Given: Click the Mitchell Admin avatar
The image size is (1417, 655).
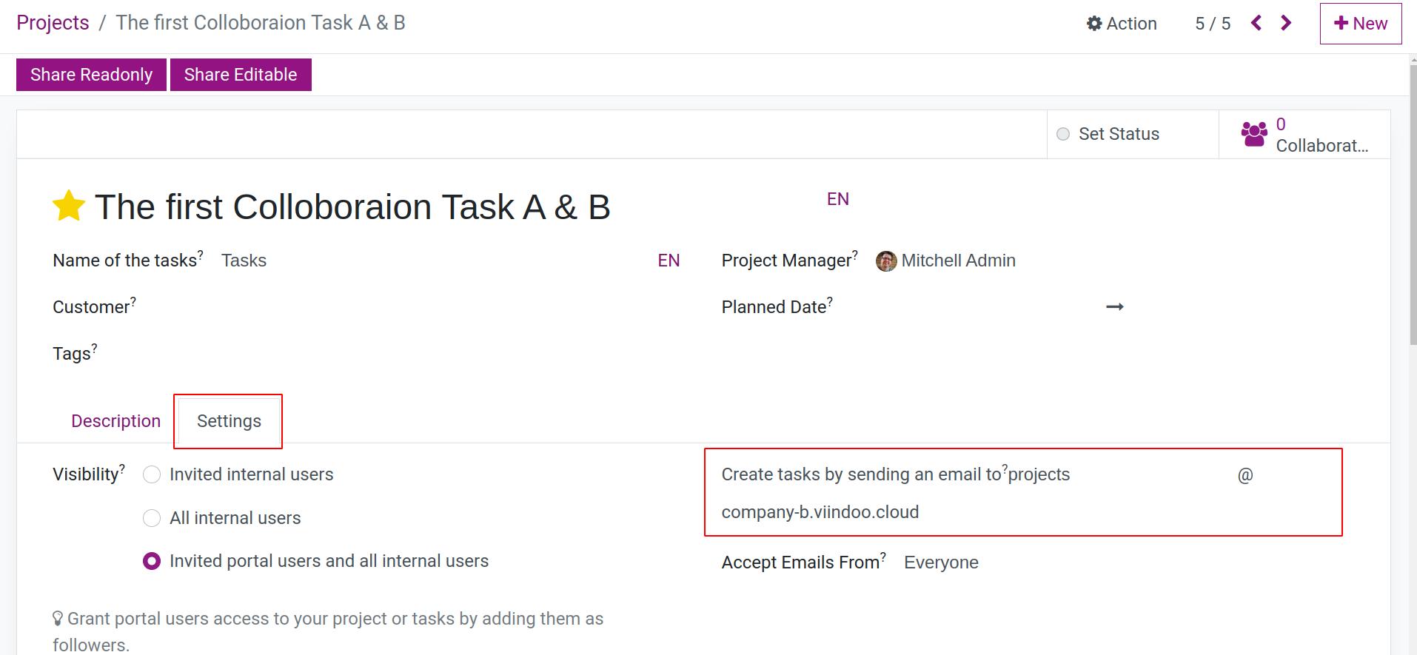Looking at the screenshot, I should coord(885,261).
